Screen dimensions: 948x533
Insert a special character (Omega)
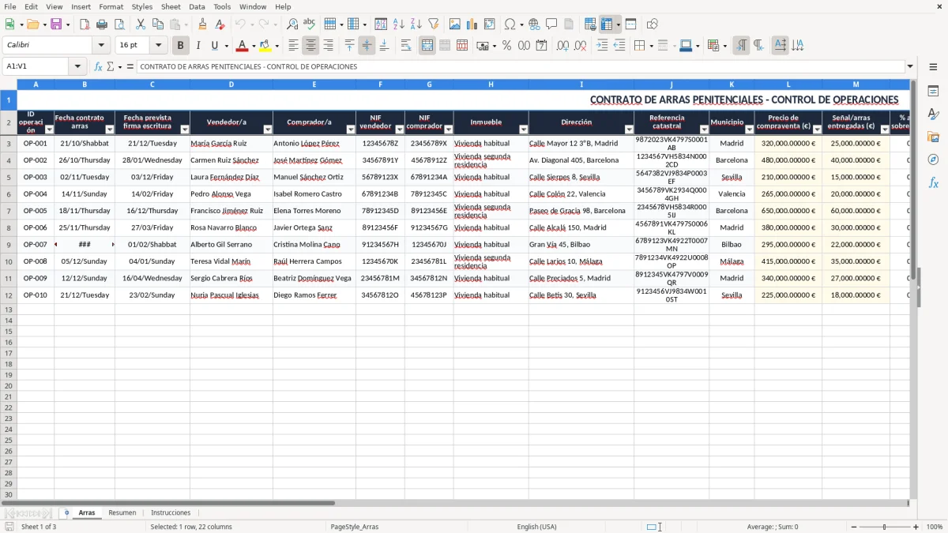510,24
